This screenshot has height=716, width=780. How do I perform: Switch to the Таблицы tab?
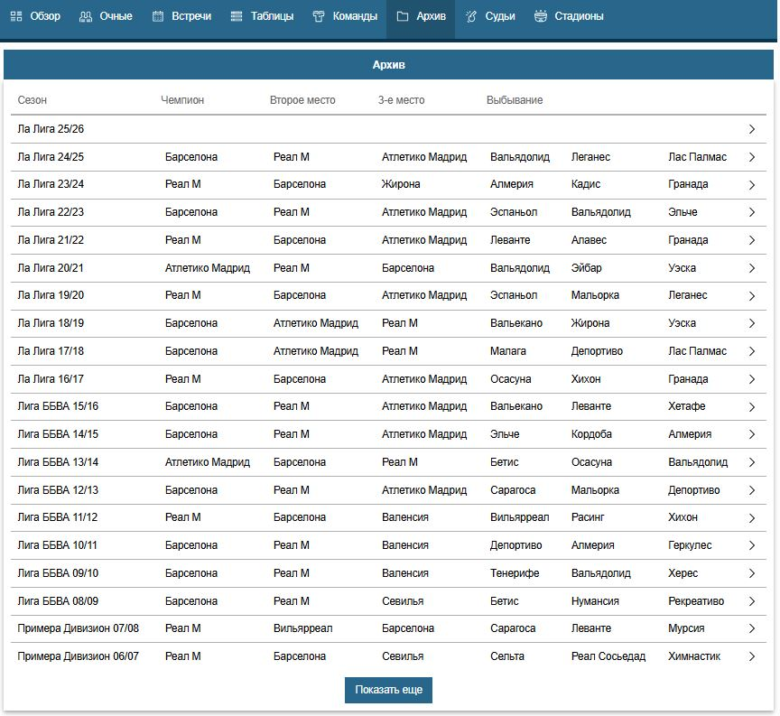tap(272, 16)
